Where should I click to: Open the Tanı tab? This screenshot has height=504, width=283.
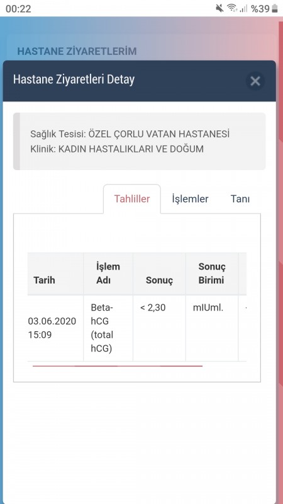(240, 199)
